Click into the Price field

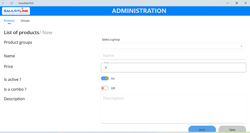tap(173, 68)
